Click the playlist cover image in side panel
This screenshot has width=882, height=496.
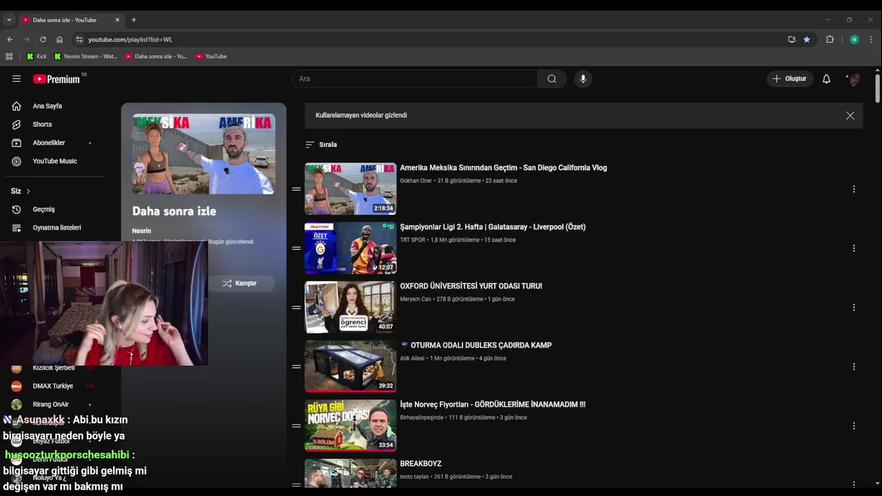pyautogui.click(x=204, y=154)
